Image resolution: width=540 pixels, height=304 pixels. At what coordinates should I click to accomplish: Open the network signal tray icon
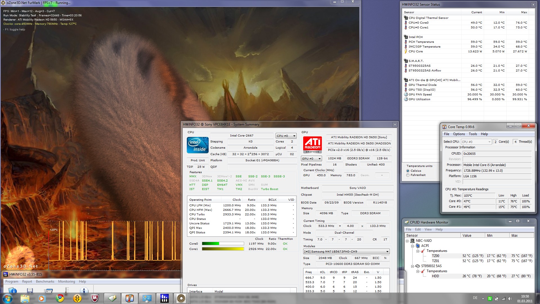pyautogui.click(x=503, y=299)
